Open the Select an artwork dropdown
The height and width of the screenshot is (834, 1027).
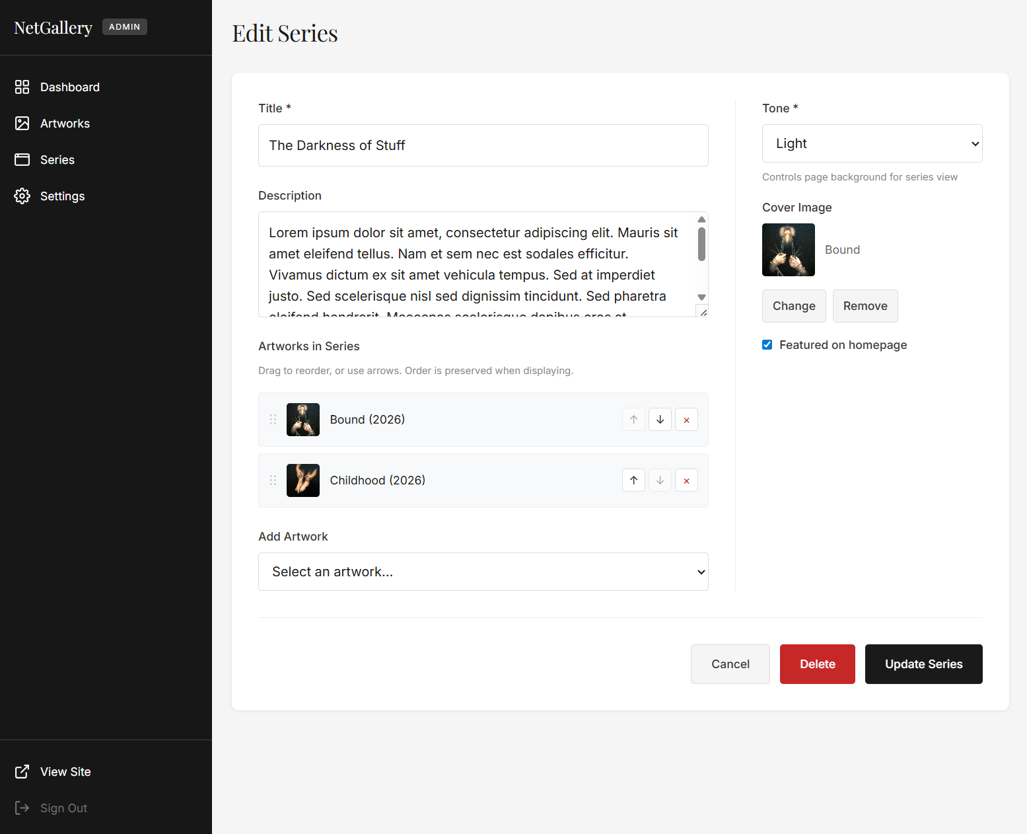tap(483, 572)
